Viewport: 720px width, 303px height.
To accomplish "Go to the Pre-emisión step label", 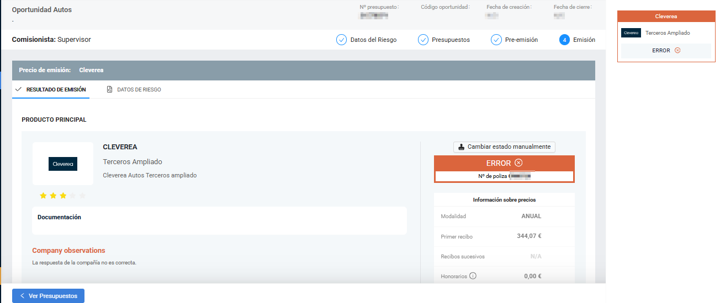I will coord(521,40).
